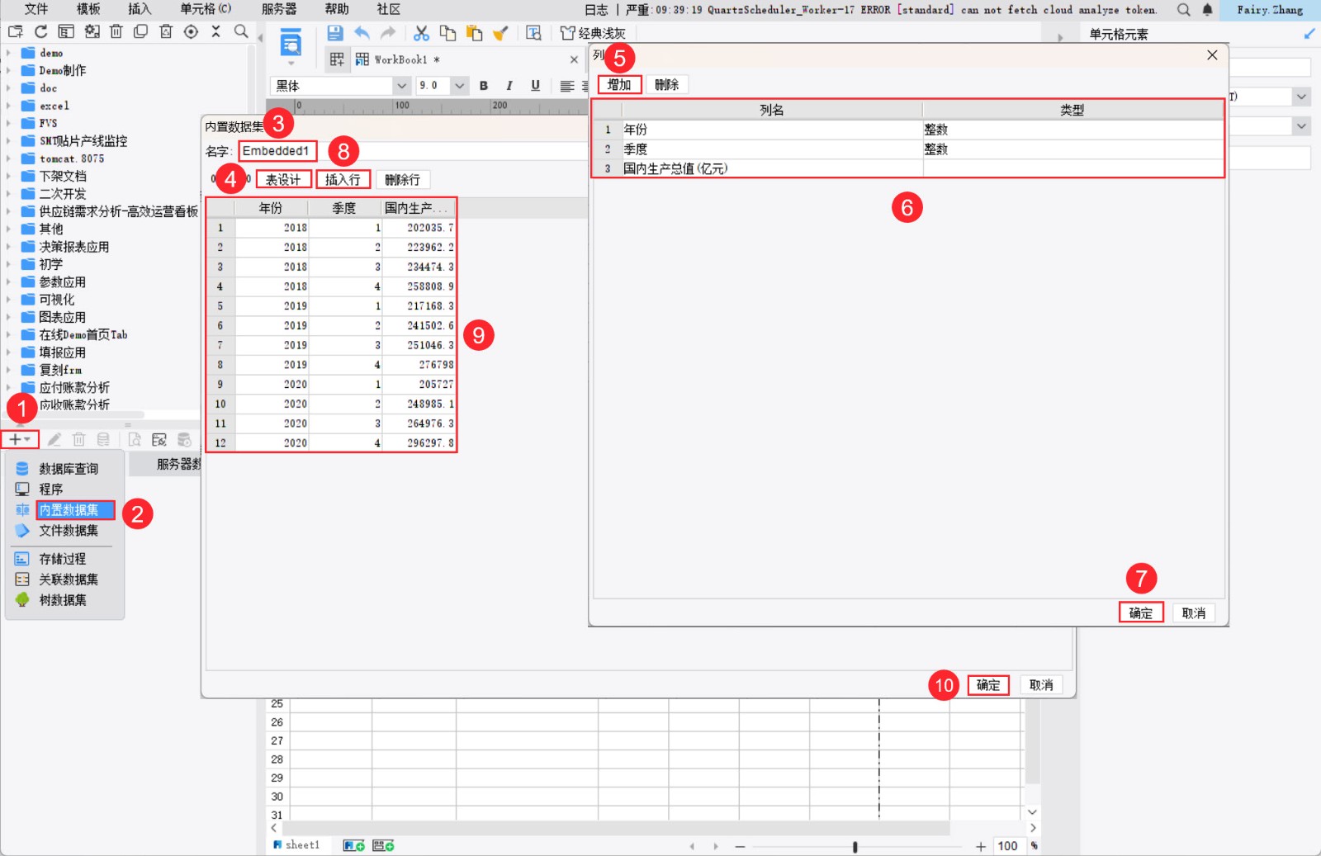This screenshot has height=856, width=1321.
Task: Open the 经典浅灰 theme selector
Action: point(594,33)
